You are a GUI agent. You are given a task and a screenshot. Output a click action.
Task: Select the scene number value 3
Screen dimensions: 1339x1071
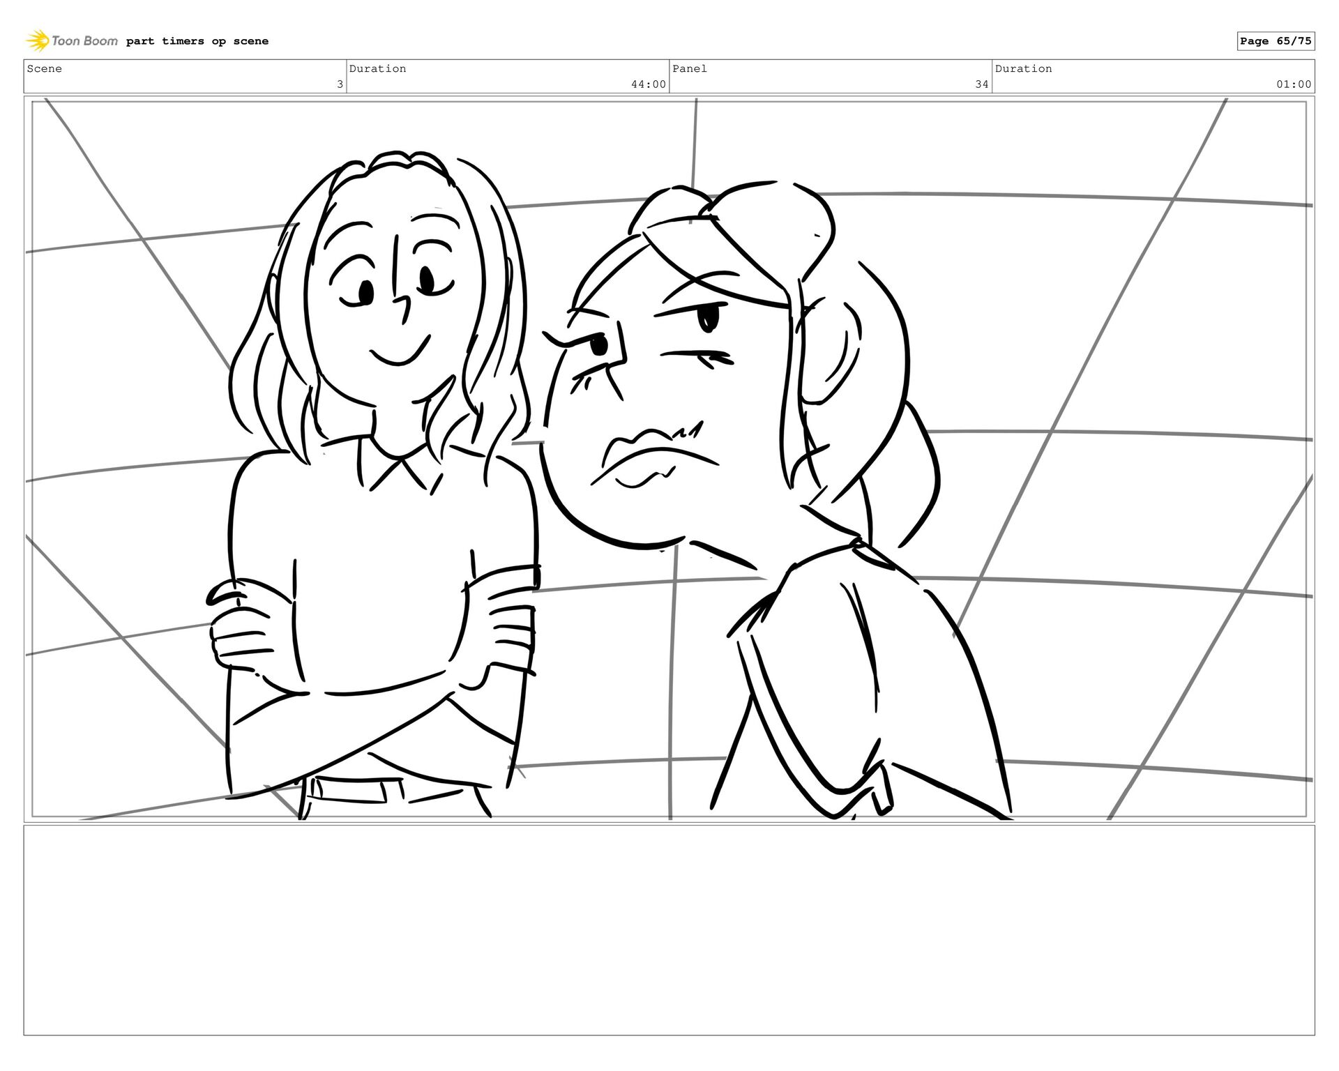coord(340,84)
